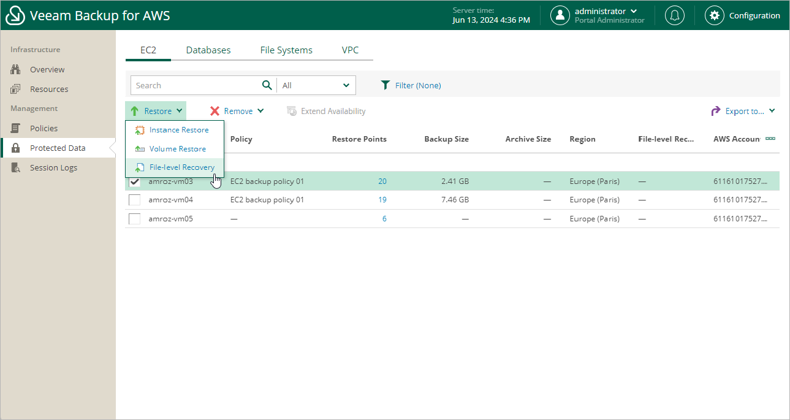Open the column chooser icon in table header
This screenshot has width=790, height=420.
pos(770,139)
